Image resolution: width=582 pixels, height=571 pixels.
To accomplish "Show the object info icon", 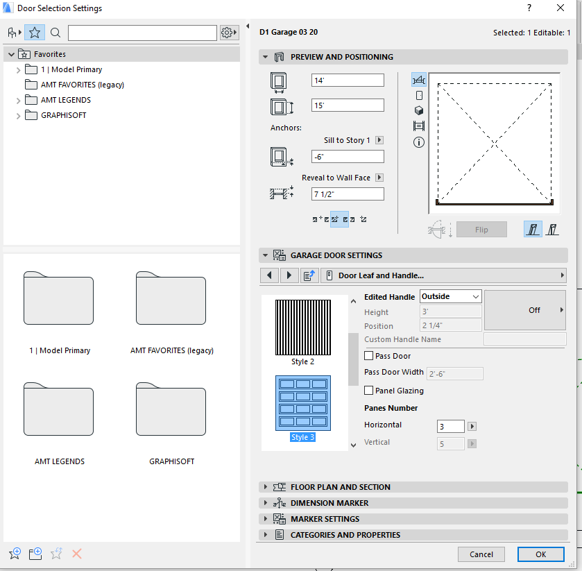I will coord(419,142).
